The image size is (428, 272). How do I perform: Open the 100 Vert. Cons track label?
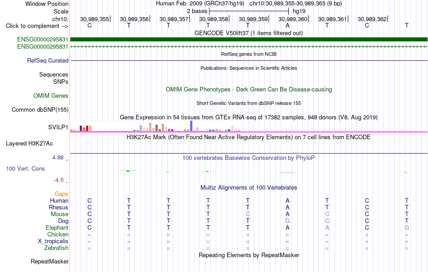coord(25,168)
